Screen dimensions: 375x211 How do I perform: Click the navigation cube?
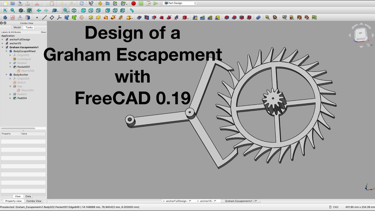pyautogui.click(x=361, y=35)
